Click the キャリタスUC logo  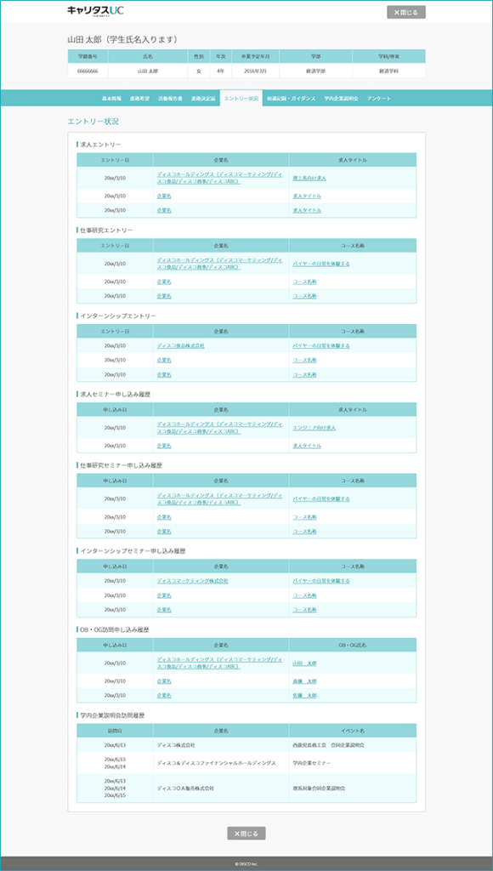coord(95,10)
